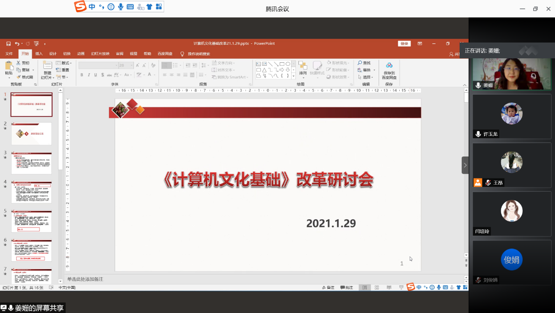The image size is (555, 313).
Task: Click the New Slide (新建幻灯片) icon
Action: click(x=47, y=65)
